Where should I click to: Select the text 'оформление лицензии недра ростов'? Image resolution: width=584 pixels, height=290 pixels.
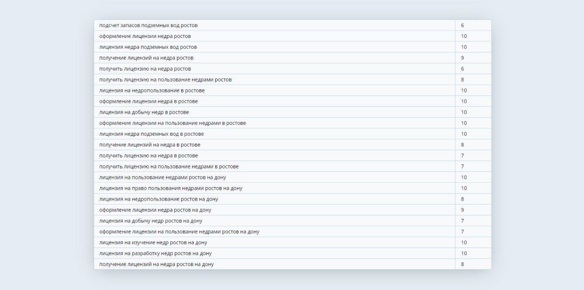[145, 36]
